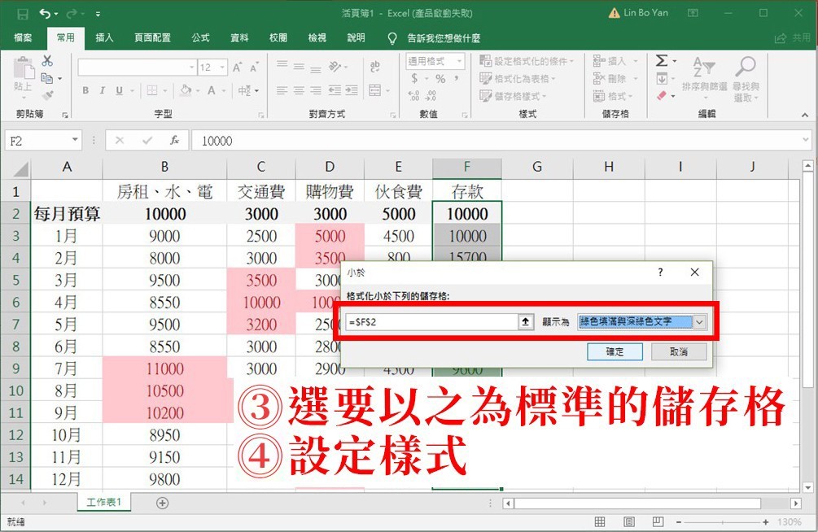Click the Comma Style icon

pos(457,78)
